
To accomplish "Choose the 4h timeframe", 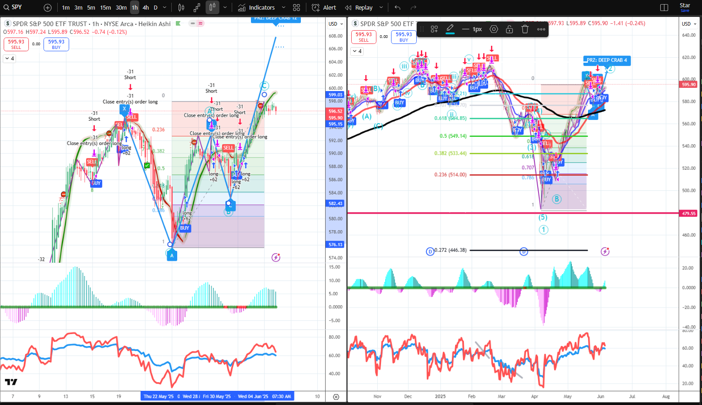I will click(x=146, y=8).
